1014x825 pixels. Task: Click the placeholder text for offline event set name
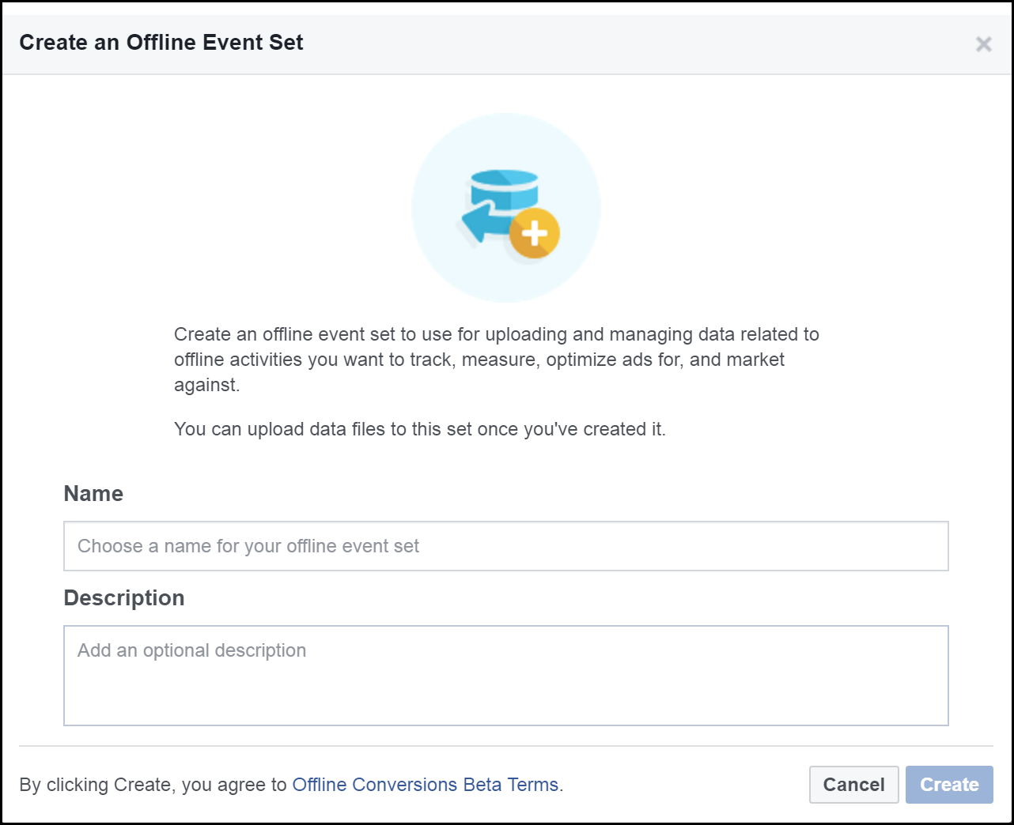pyautogui.click(x=248, y=545)
